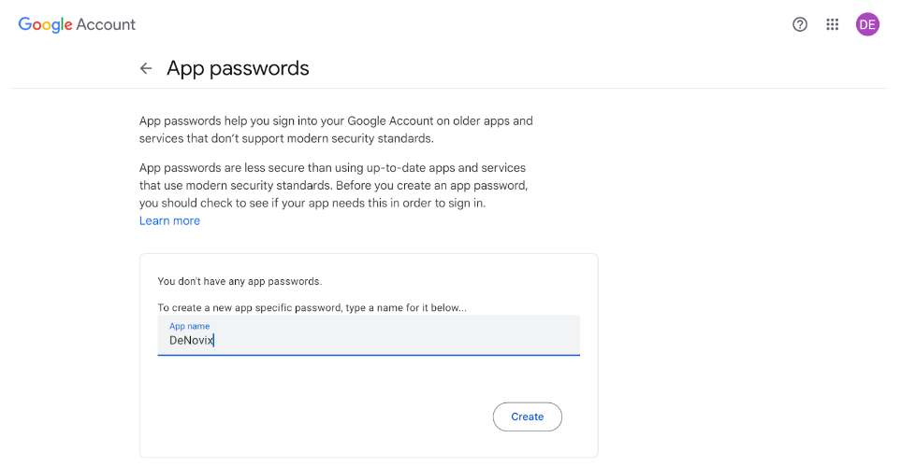Open the DE account avatar menu
Image resolution: width=900 pixels, height=466 pixels.
pos(867,24)
